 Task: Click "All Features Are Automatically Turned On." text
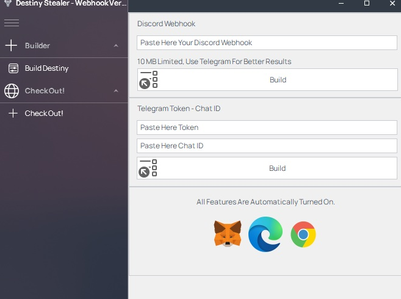[x=266, y=202]
